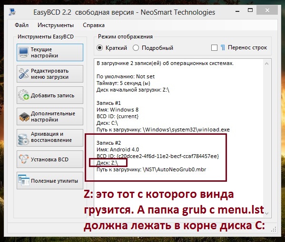Click the 'Диск: C:\' line

(x=107, y=123)
